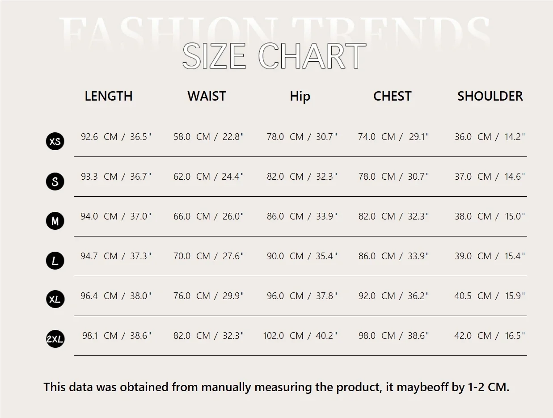Select the WAIST column header

(207, 96)
